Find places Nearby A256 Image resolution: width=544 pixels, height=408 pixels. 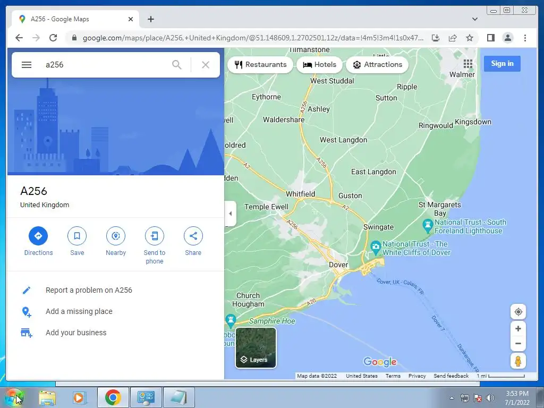pyautogui.click(x=116, y=242)
